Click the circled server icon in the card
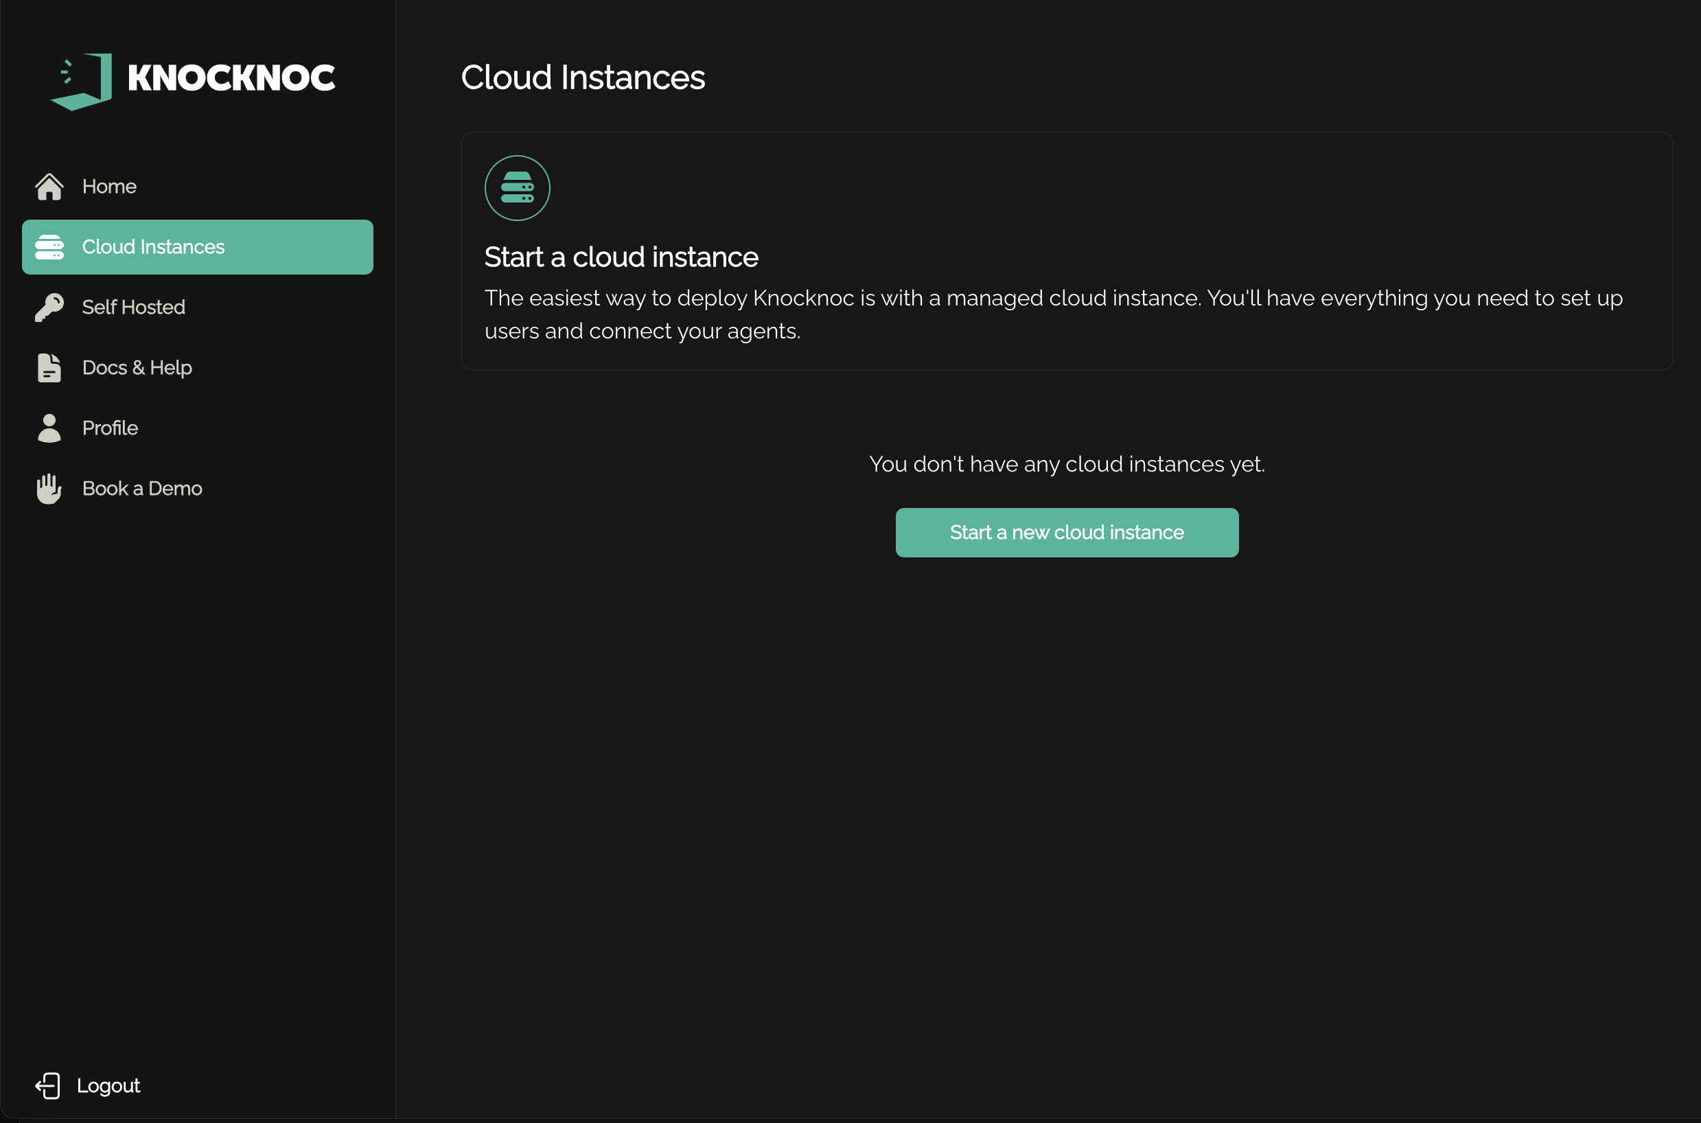 tap(517, 187)
